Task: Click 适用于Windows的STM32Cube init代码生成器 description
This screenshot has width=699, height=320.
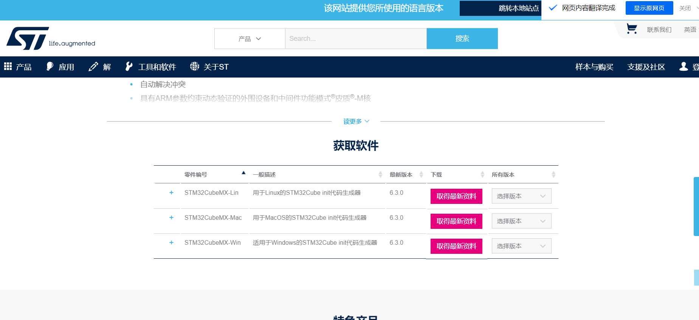Action: (x=315, y=242)
